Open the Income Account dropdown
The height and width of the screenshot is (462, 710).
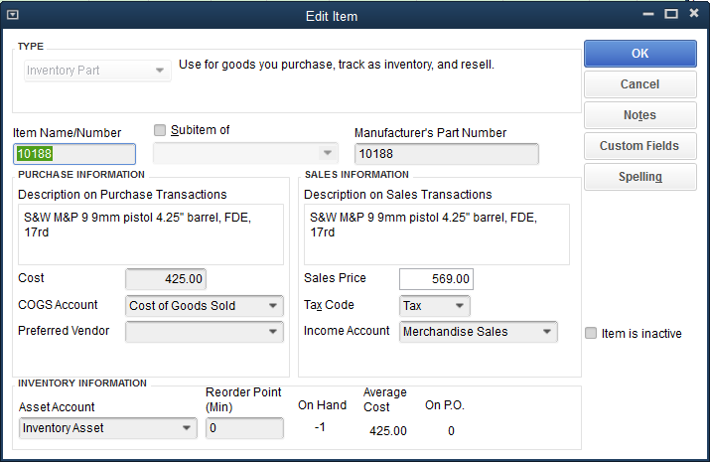479,332
